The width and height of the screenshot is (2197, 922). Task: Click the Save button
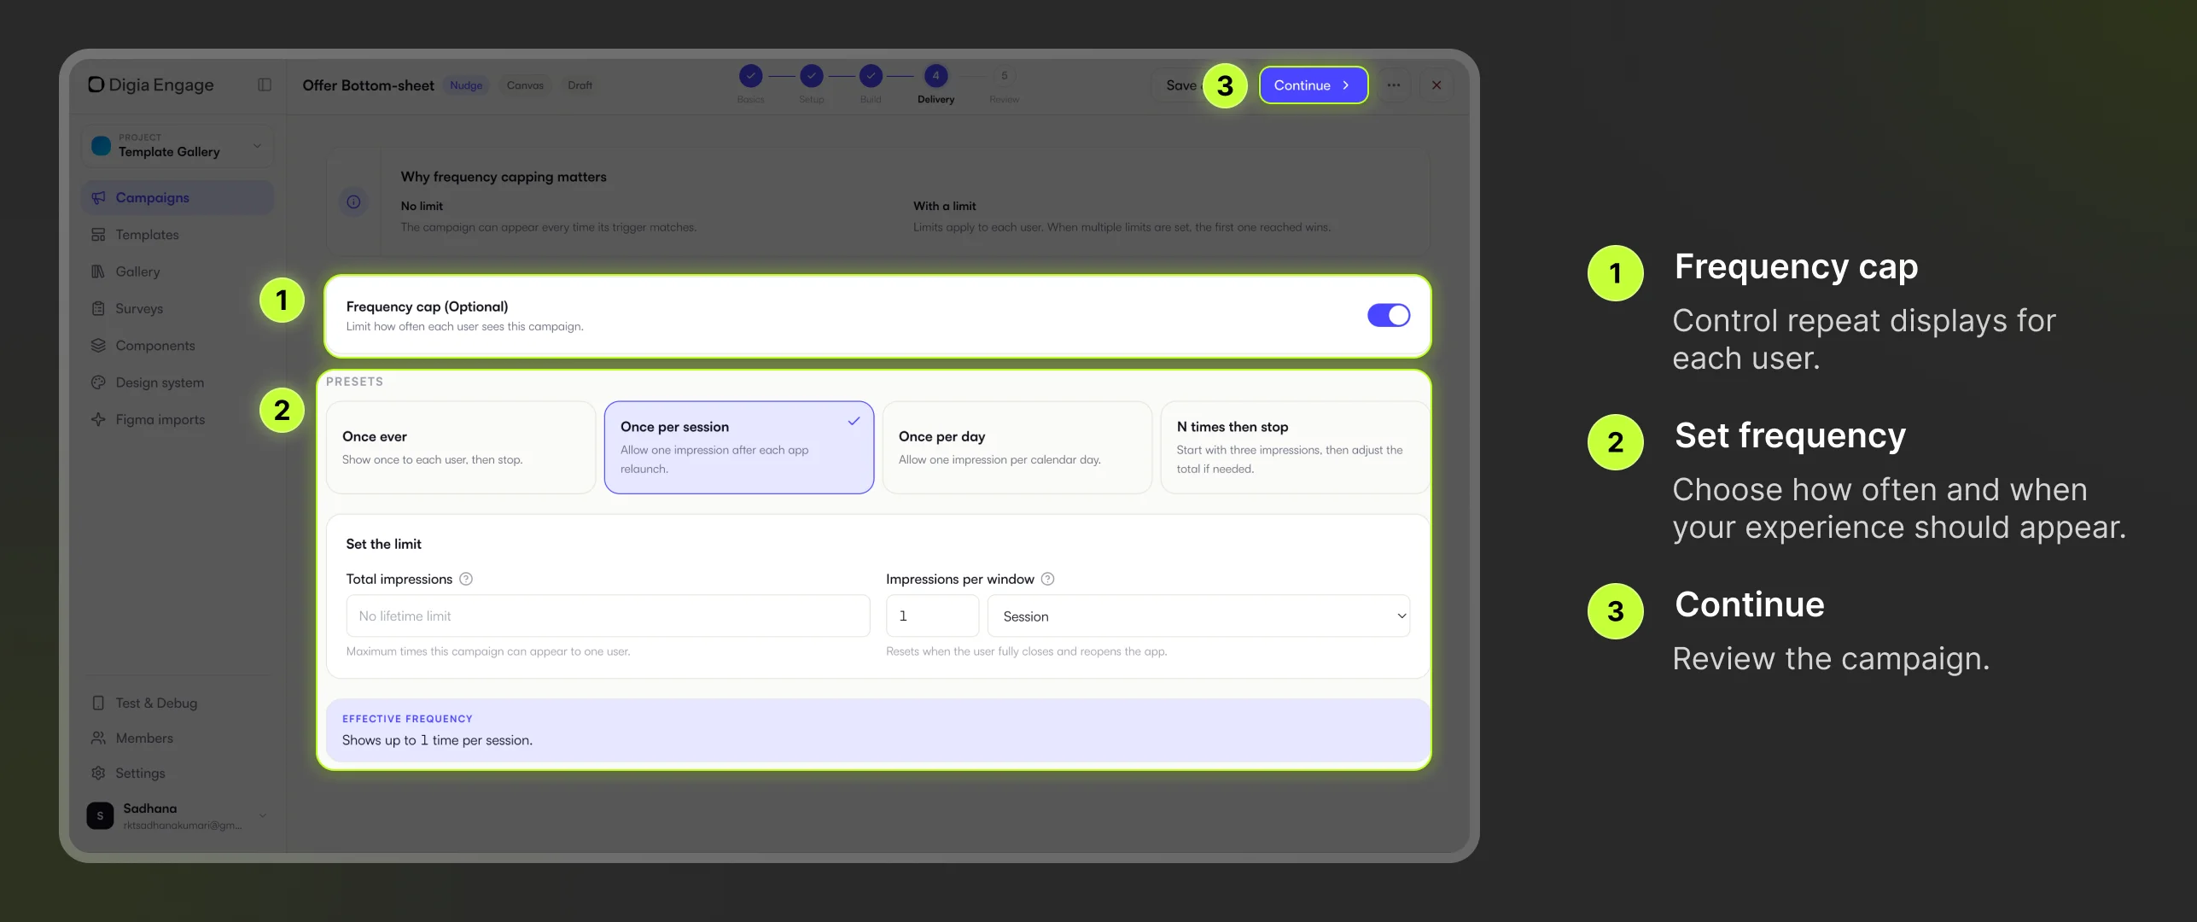(1180, 85)
